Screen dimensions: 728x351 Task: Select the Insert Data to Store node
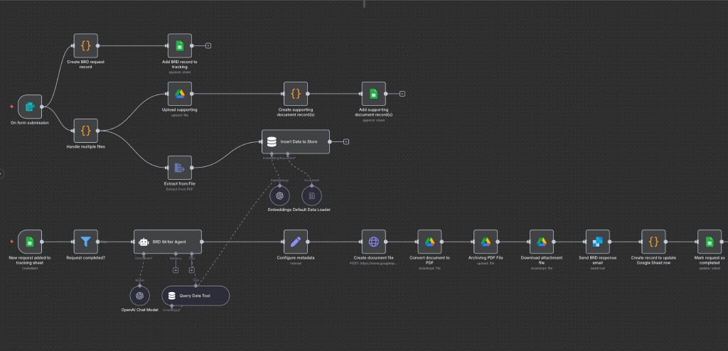click(296, 141)
